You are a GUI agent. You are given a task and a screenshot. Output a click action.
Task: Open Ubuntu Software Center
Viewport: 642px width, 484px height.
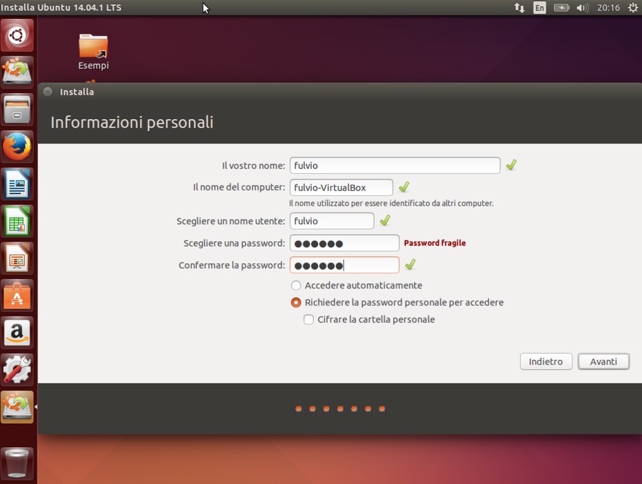[16, 296]
